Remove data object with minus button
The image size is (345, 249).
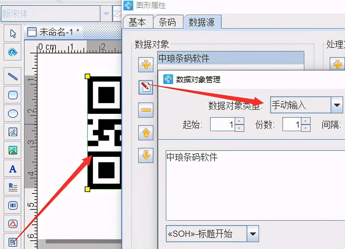[x=146, y=110]
